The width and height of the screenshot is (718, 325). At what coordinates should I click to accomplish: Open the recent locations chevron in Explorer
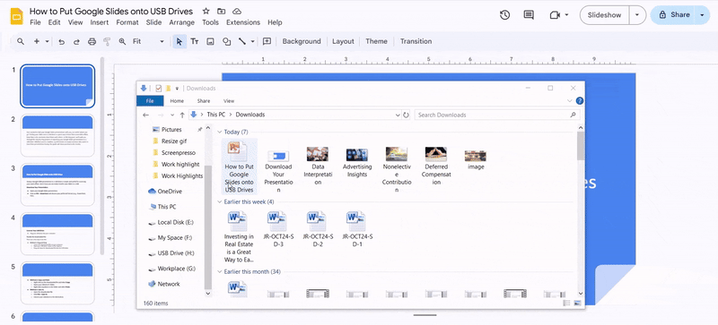[x=172, y=115]
